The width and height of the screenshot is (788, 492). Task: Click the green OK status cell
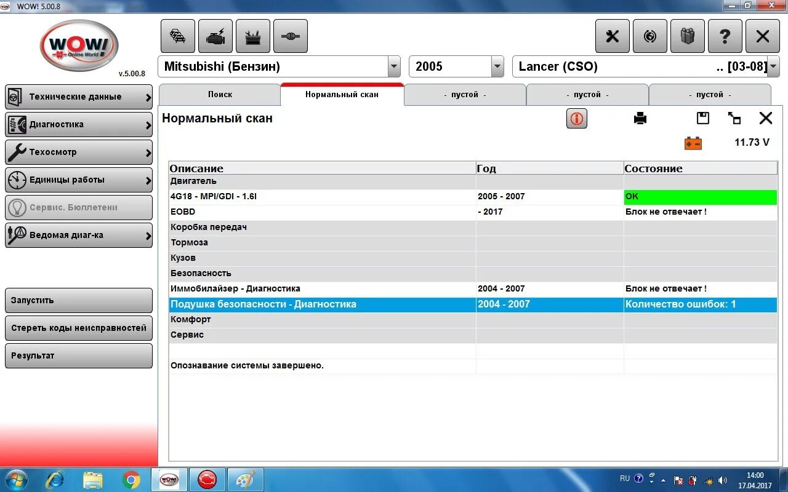pyautogui.click(x=701, y=197)
